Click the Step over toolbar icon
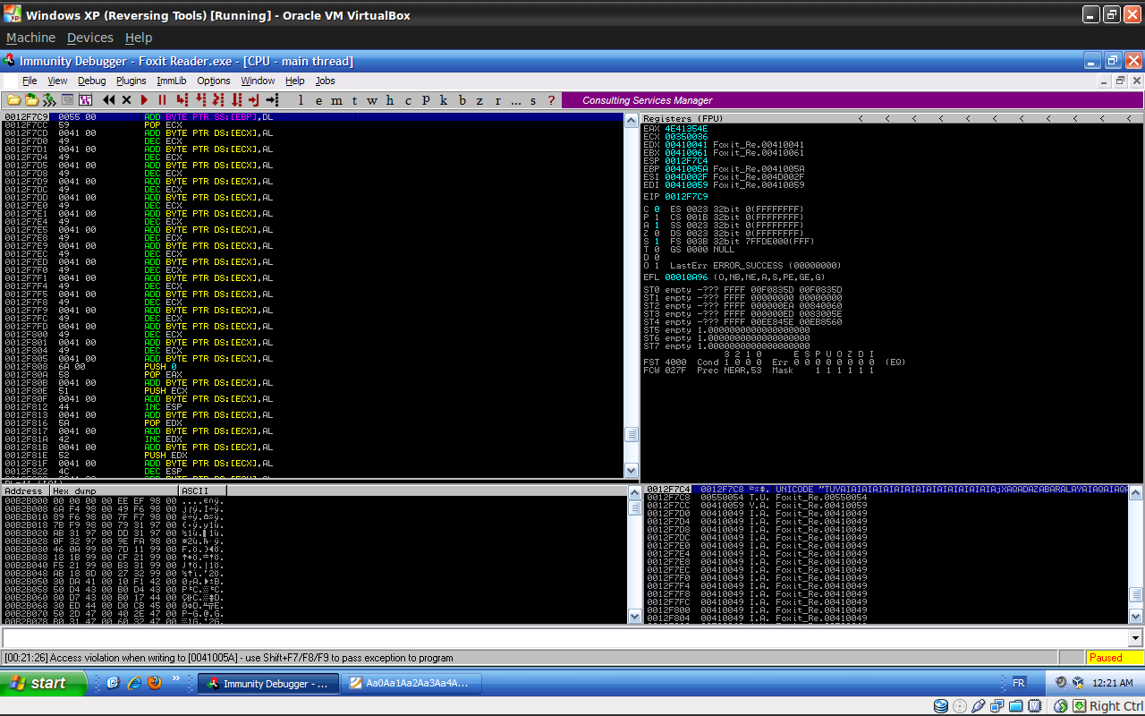 point(200,100)
